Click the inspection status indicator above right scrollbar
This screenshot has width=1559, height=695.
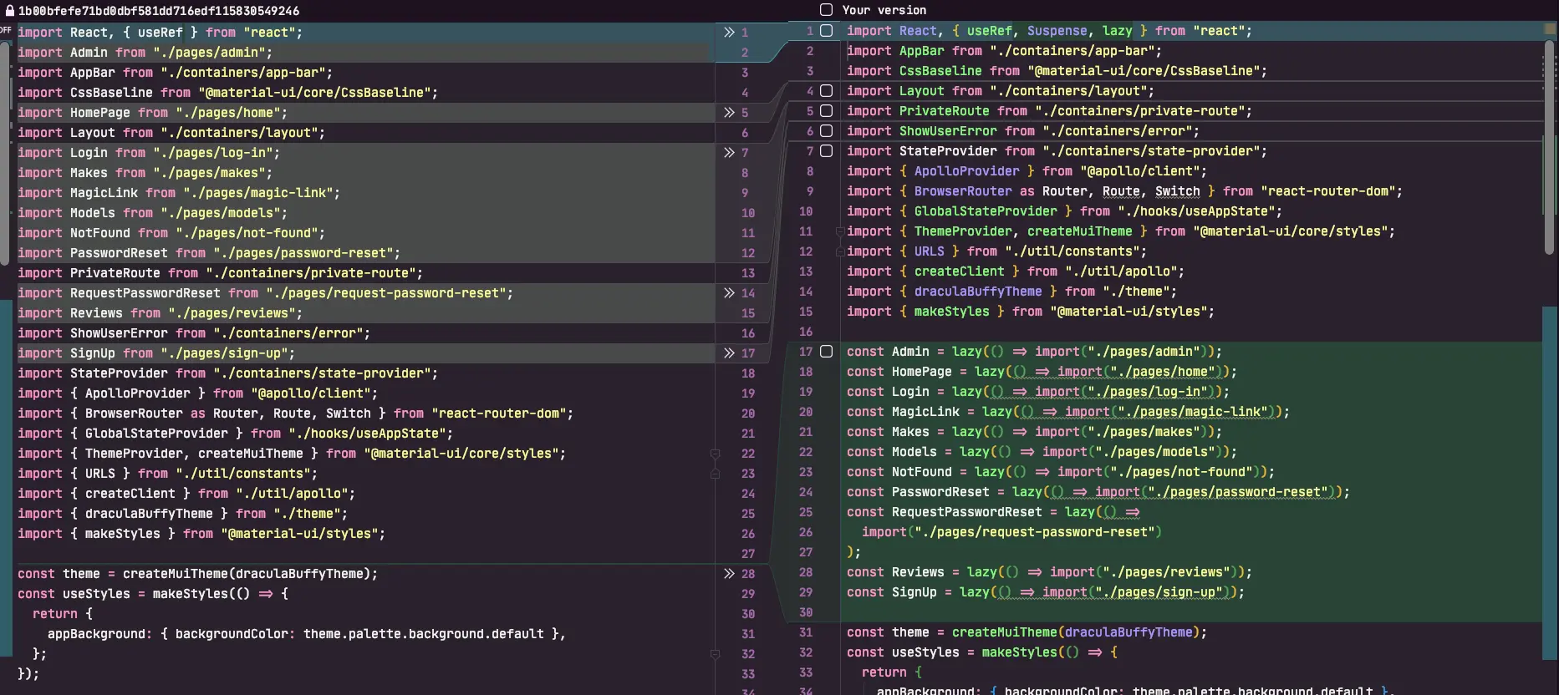pos(1550,29)
